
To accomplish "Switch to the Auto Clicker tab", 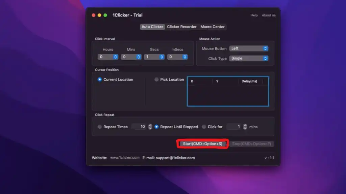I will (x=152, y=27).
